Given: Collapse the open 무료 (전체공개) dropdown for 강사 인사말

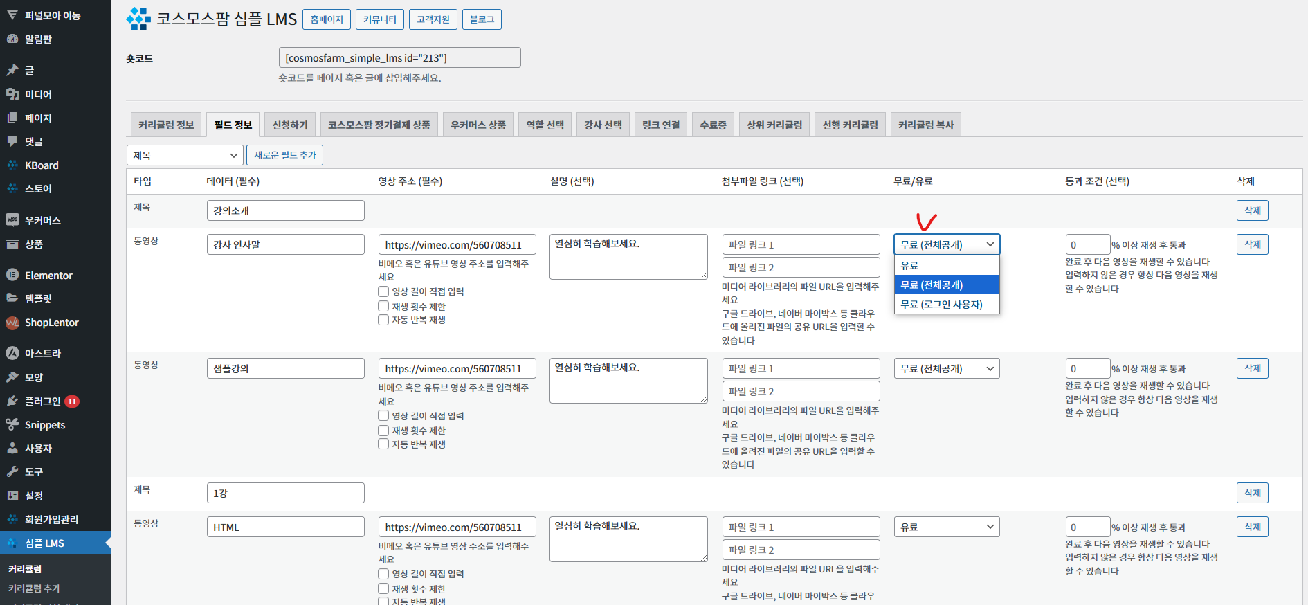Looking at the screenshot, I should pyautogui.click(x=947, y=244).
